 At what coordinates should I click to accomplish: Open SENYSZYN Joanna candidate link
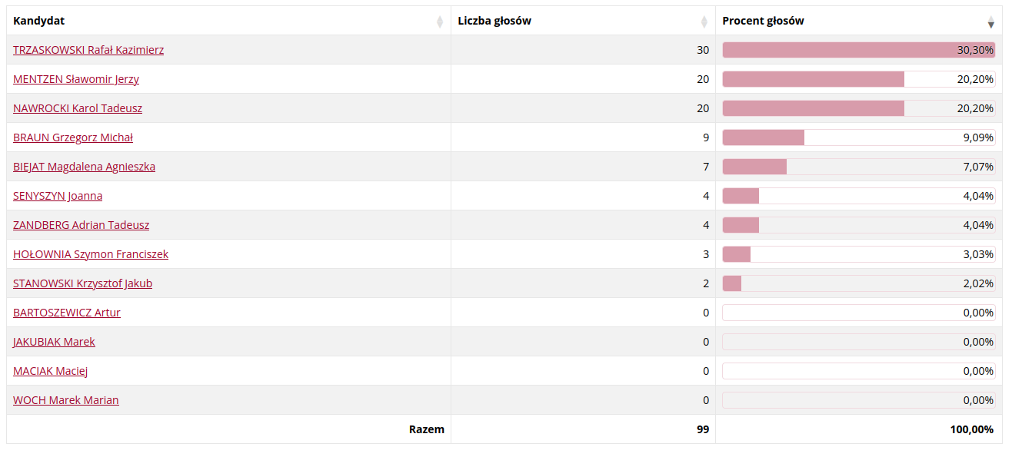point(58,196)
